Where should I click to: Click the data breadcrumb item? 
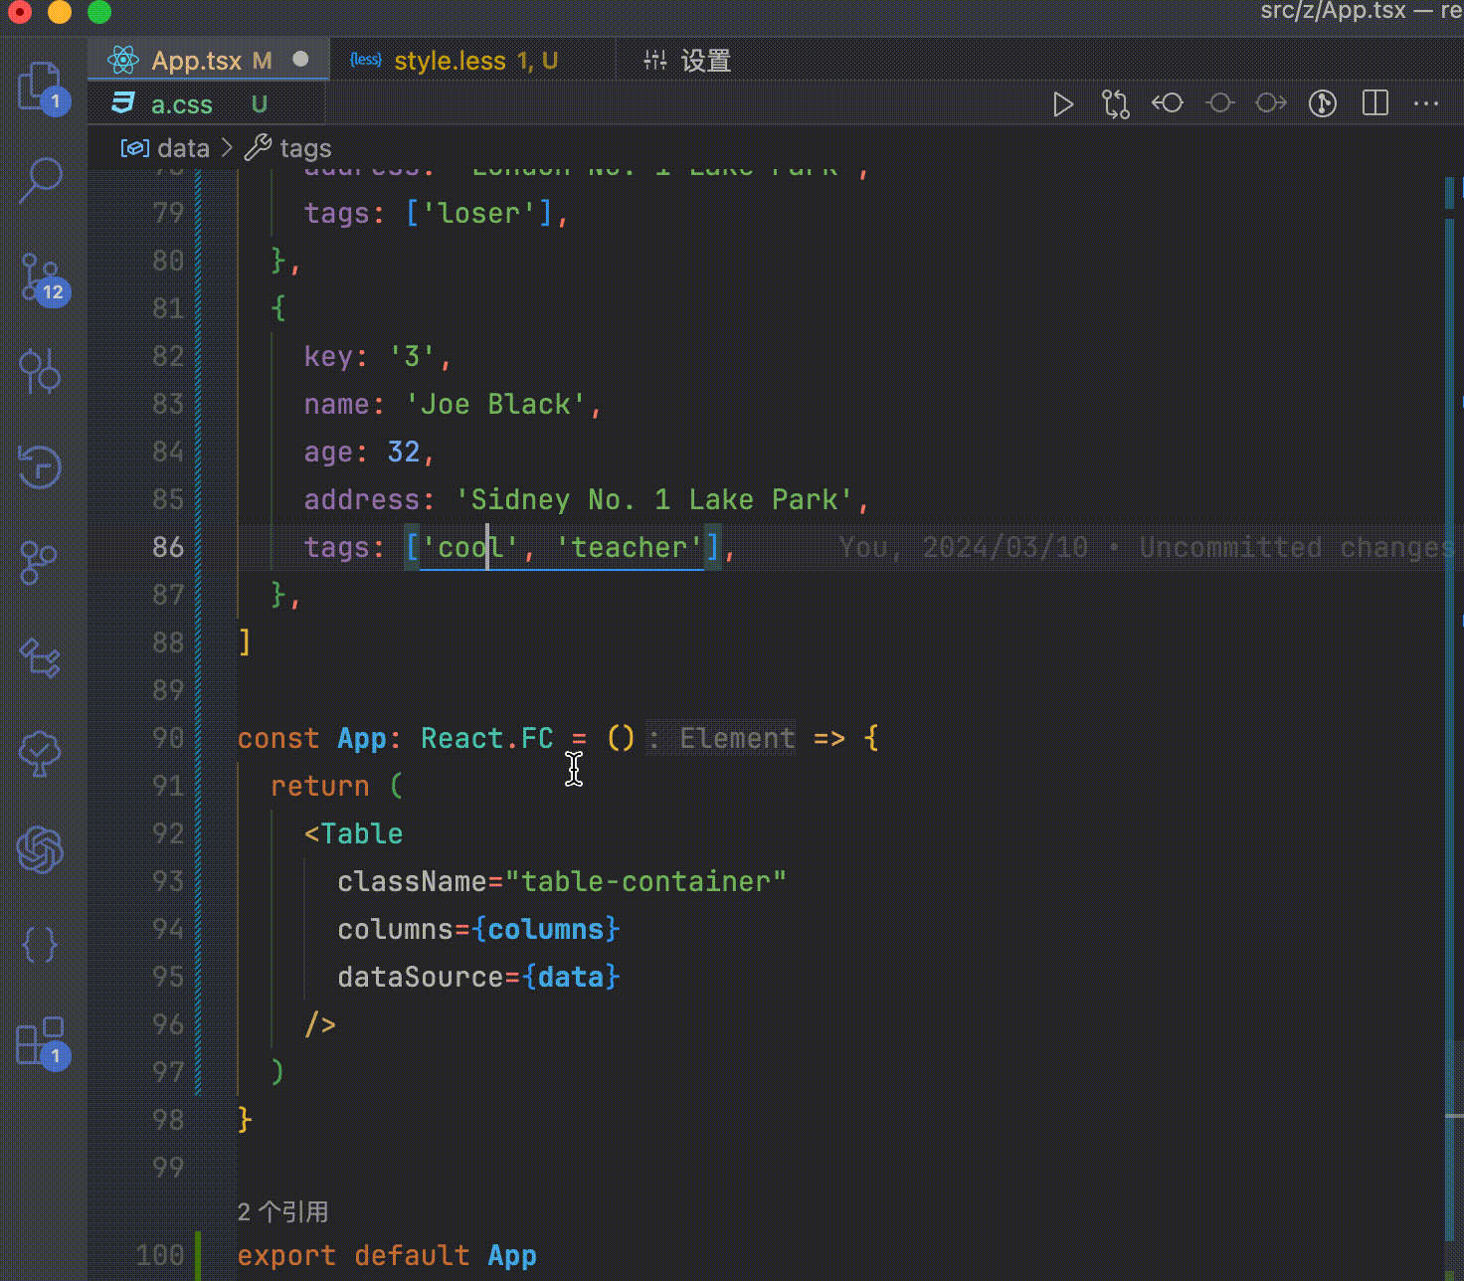(x=184, y=148)
